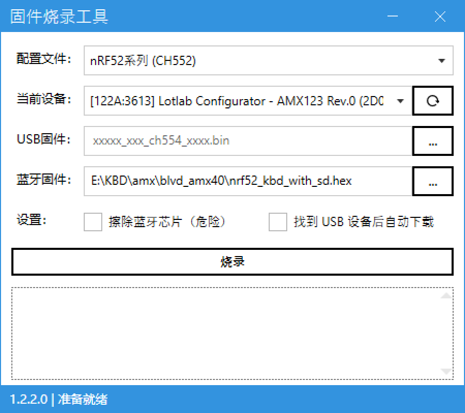
Task: Refresh the current device list
Action: (x=432, y=101)
